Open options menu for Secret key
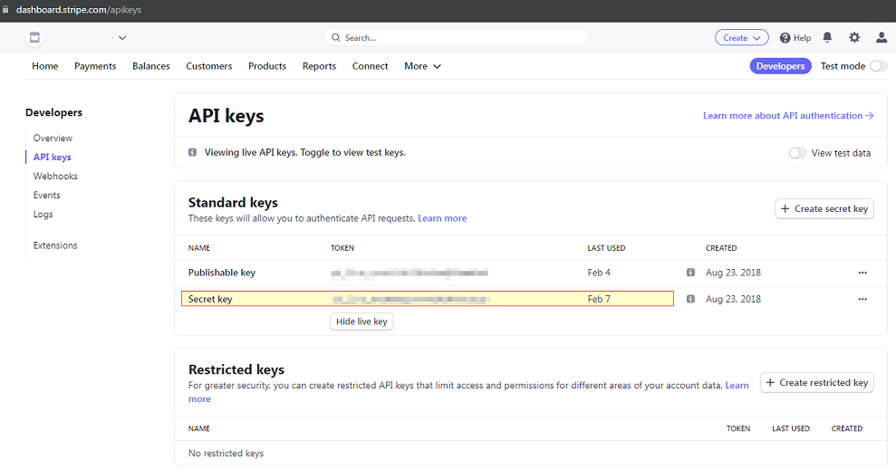The image size is (896, 470). pyautogui.click(x=862, y=299)
